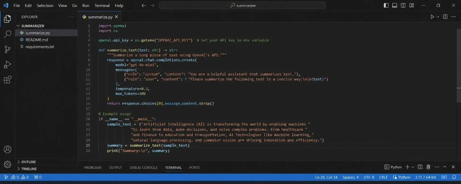Create a new terminal with plus icon
The width and height of the screenshot is (461, 184).
point(407,167)
